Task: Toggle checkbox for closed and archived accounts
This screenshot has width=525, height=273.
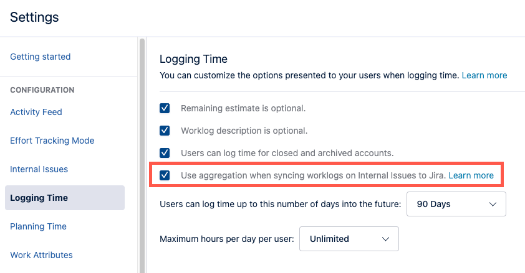Action: [165, 152]
